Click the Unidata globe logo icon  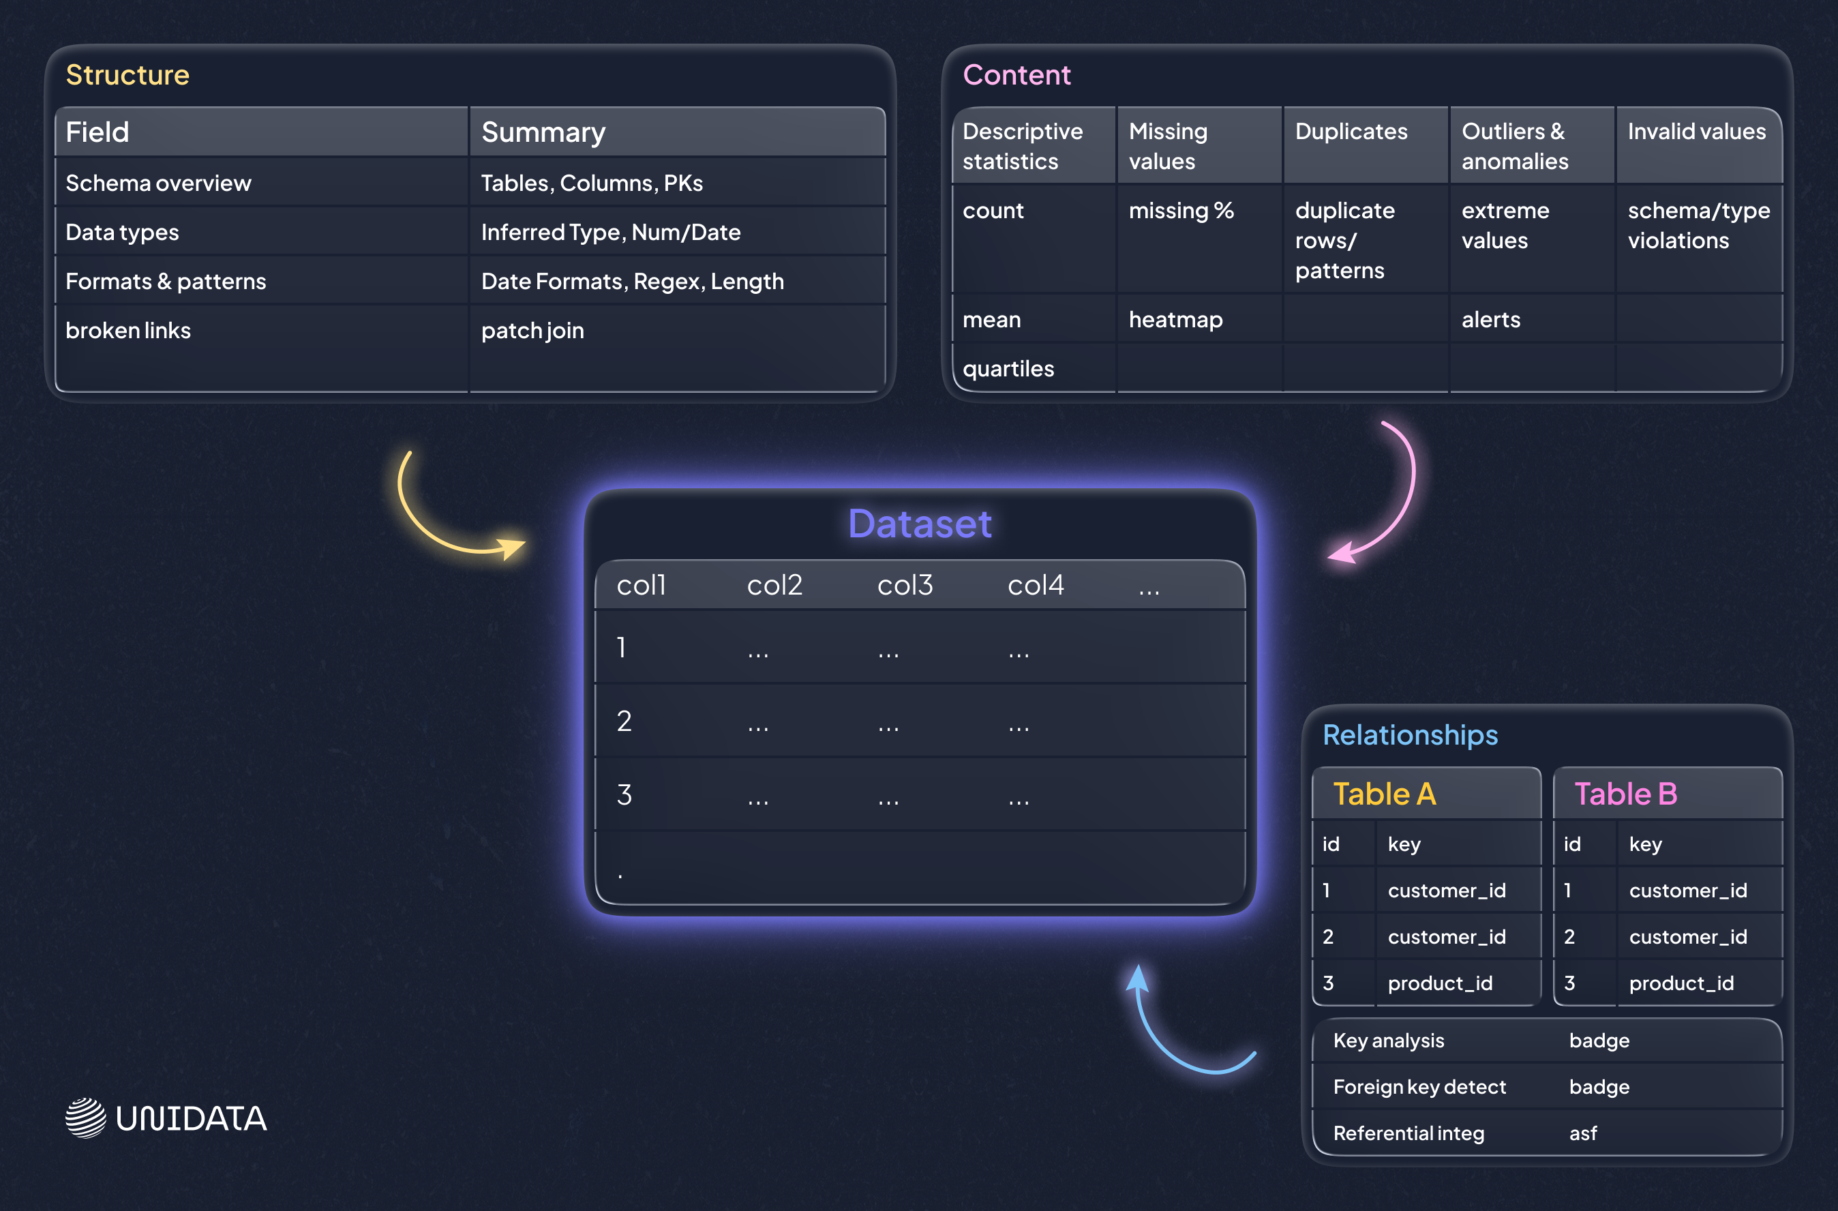pos(85,1118)
